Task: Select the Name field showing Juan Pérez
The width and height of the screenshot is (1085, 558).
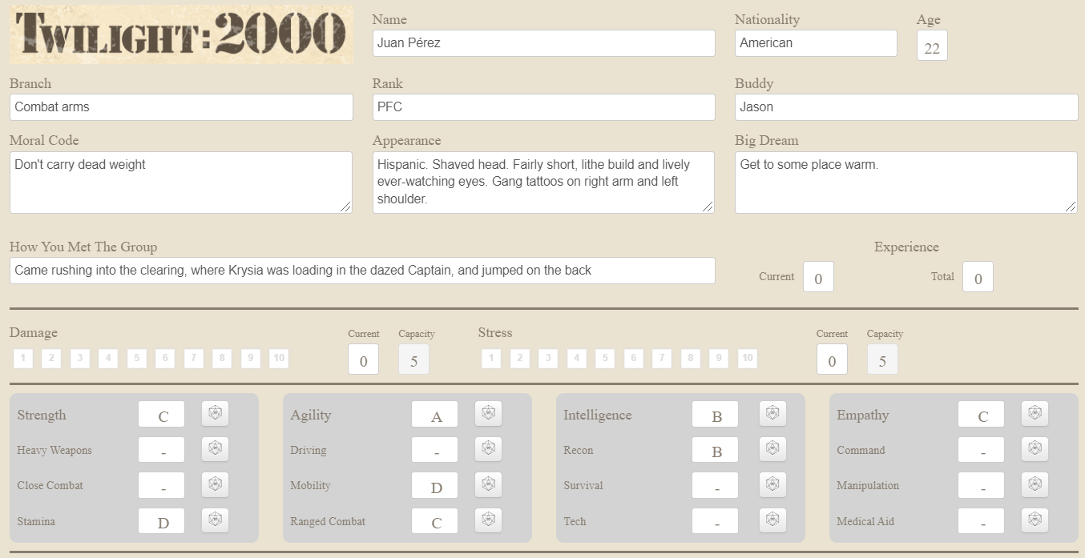Action: coord(542,42)
